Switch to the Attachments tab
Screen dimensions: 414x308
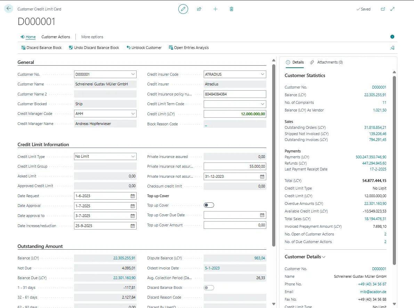coord(326,62)
